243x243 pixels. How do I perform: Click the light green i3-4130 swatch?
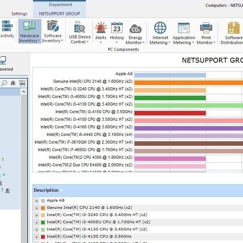point(43,230)
